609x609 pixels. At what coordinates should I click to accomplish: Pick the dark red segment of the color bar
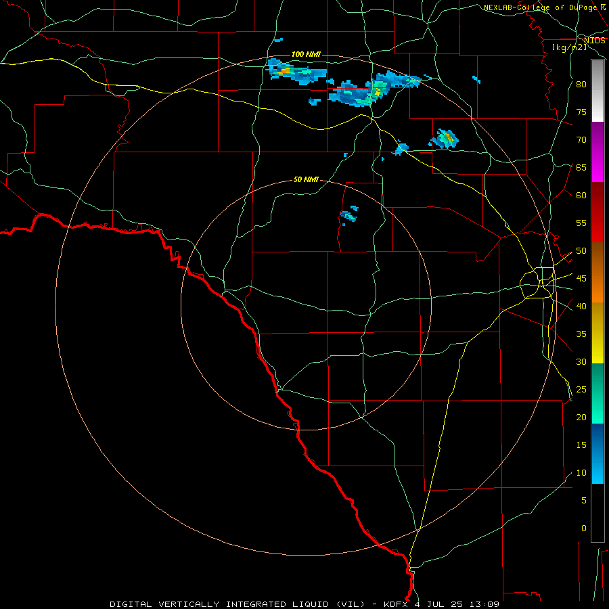tap(597, 212)
